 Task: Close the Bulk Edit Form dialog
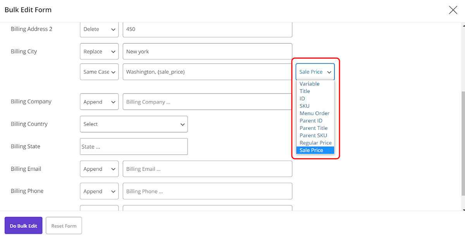(453, 10)
